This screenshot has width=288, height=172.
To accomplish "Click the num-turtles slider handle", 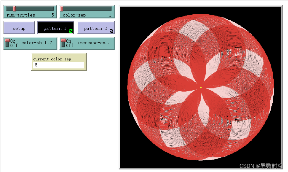I will coord(14,9).
